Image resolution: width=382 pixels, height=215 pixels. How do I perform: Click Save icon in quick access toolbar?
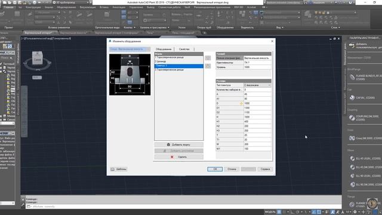point(14,2)
